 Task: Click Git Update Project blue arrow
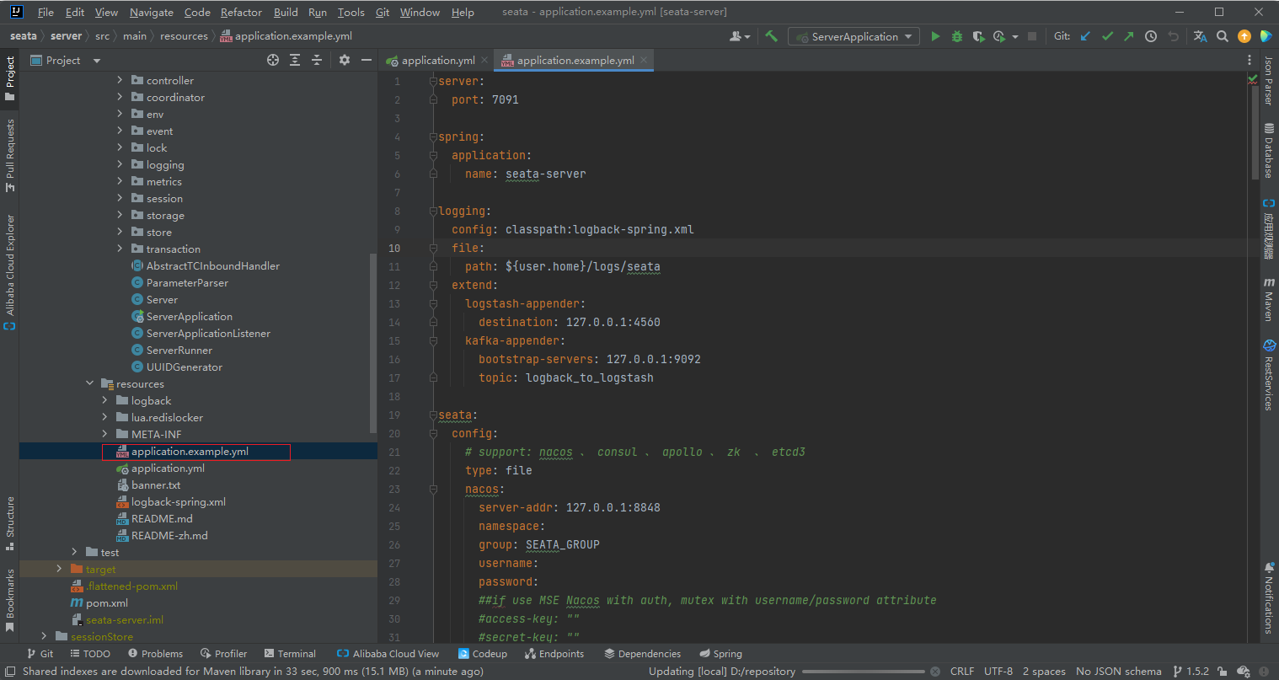[x=1085, y=36]
